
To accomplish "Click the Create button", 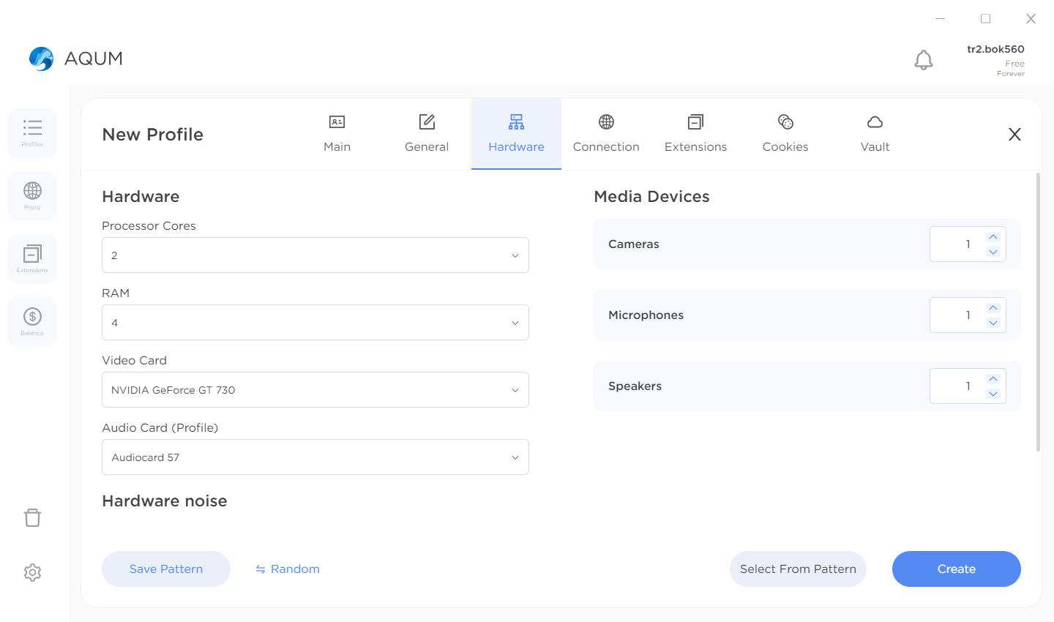I will coord(957,569).
